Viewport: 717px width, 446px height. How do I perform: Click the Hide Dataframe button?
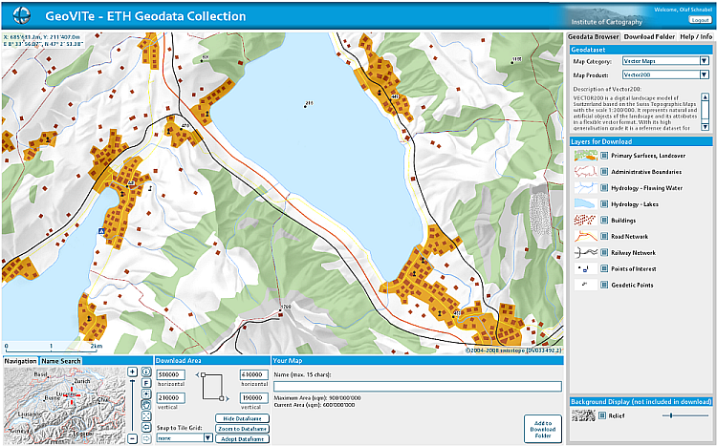(x=243, y=418)
